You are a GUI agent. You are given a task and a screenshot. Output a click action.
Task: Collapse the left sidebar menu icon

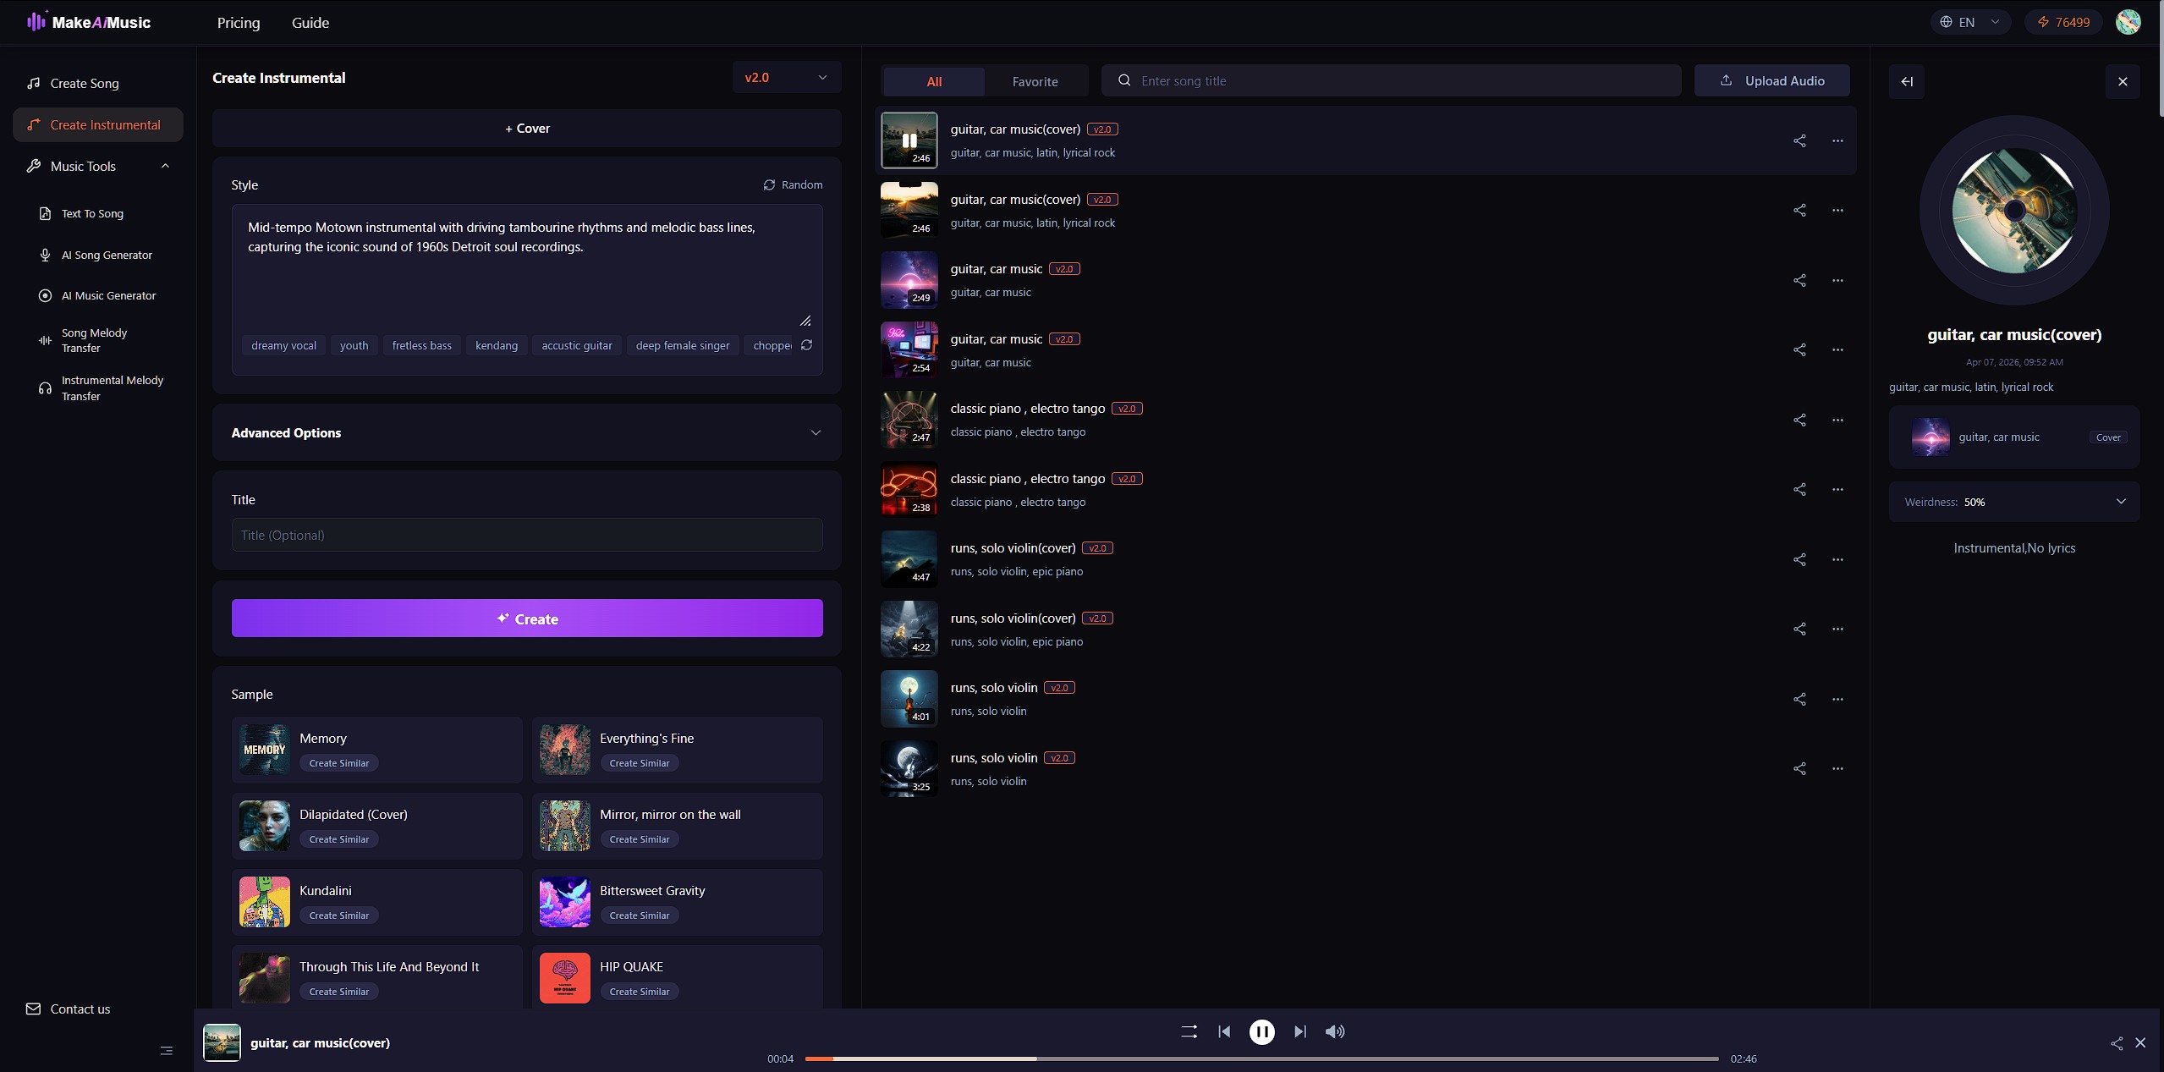click(167, 1051)
